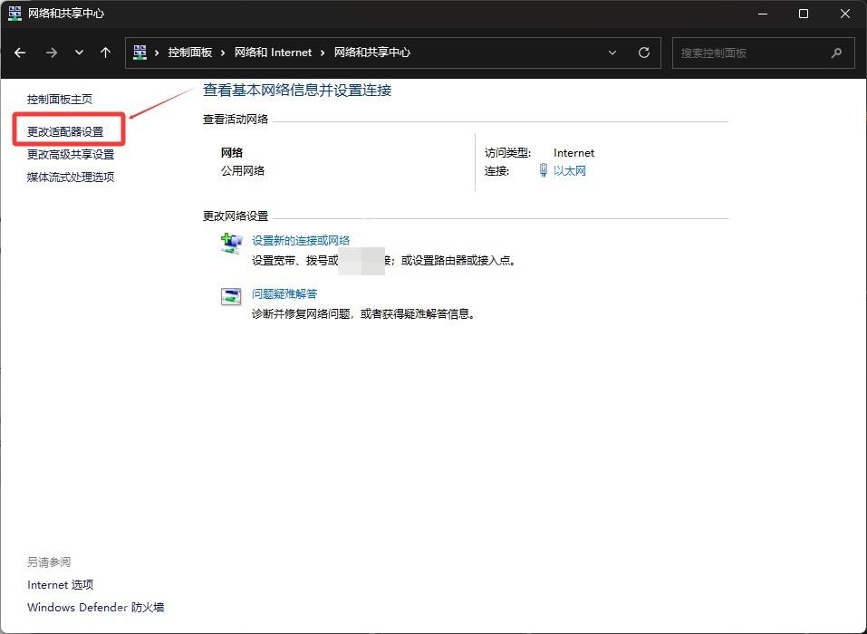Image resolution: width=867 pixels, height=634 pixels.
Task: Open Windows Defender 防火墙 link
Action: tap(96, 608)
